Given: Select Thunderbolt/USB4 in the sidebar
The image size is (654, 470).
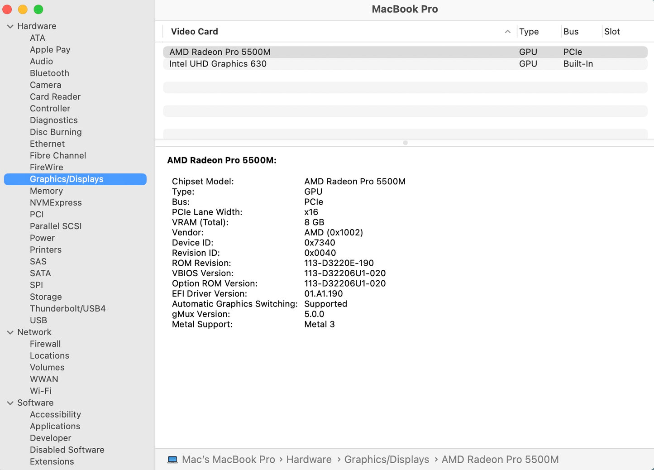Looking at the screenshot, I should [x=67, y=308].
